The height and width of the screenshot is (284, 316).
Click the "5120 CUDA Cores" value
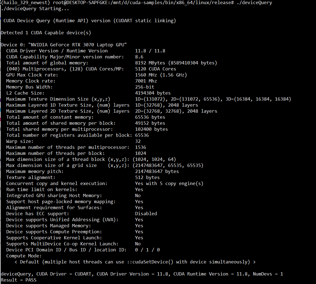[x=155, y=69]
